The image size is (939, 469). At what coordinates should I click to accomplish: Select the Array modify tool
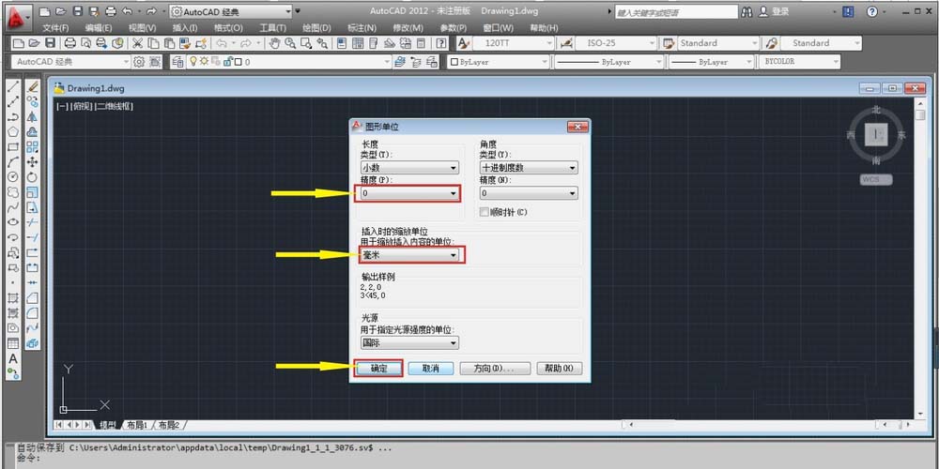click(x=32, y=146)
